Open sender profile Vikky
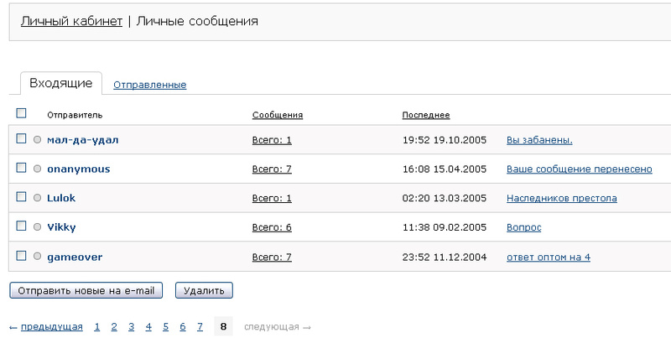The height and width of the screenshot is (338, 671). [61, 227]
